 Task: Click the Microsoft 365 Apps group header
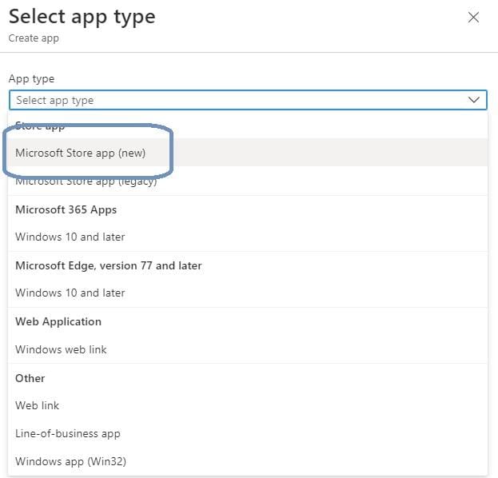[66, 209]
